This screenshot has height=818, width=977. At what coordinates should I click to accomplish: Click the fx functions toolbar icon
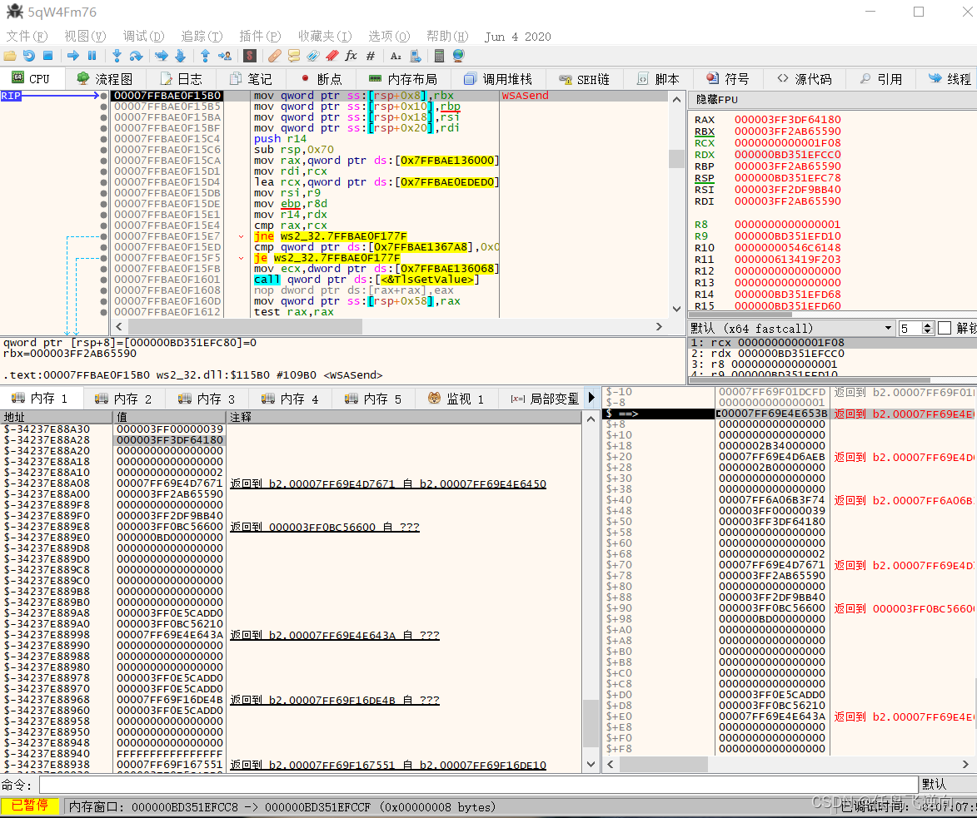351,56
